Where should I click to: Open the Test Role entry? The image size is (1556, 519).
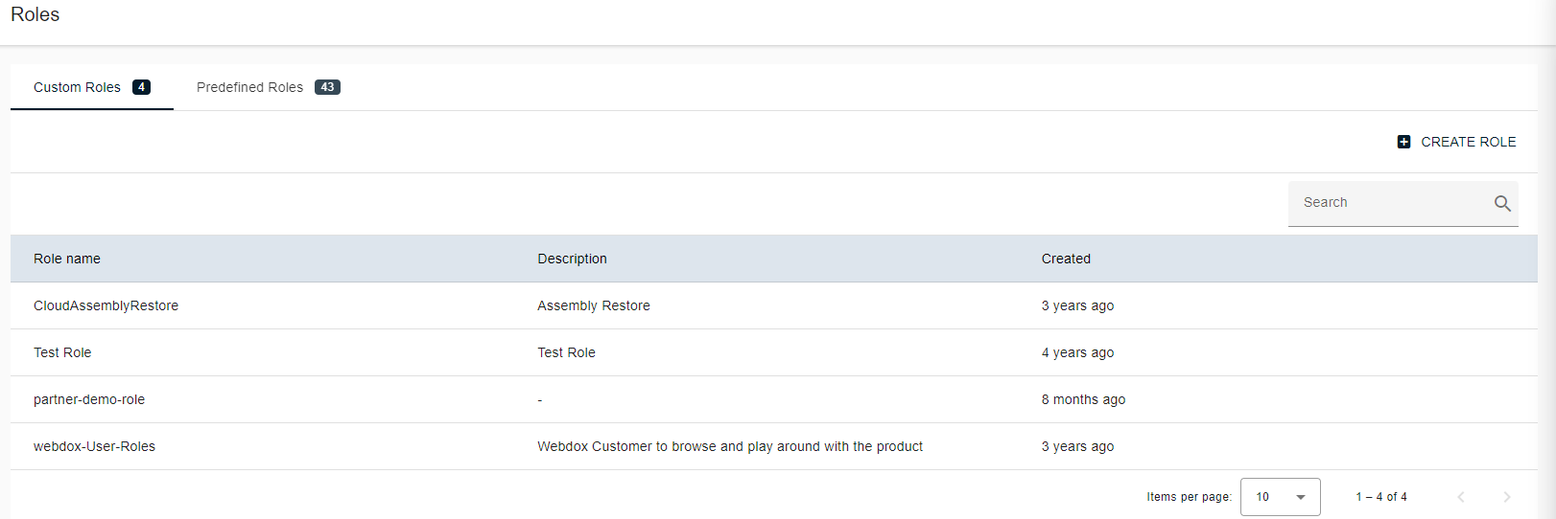tap(62, 352)
